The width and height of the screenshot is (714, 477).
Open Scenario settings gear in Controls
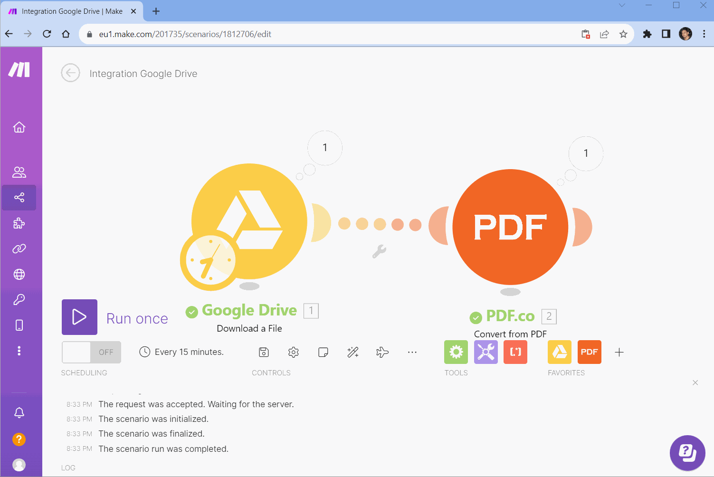click(294, 352)
